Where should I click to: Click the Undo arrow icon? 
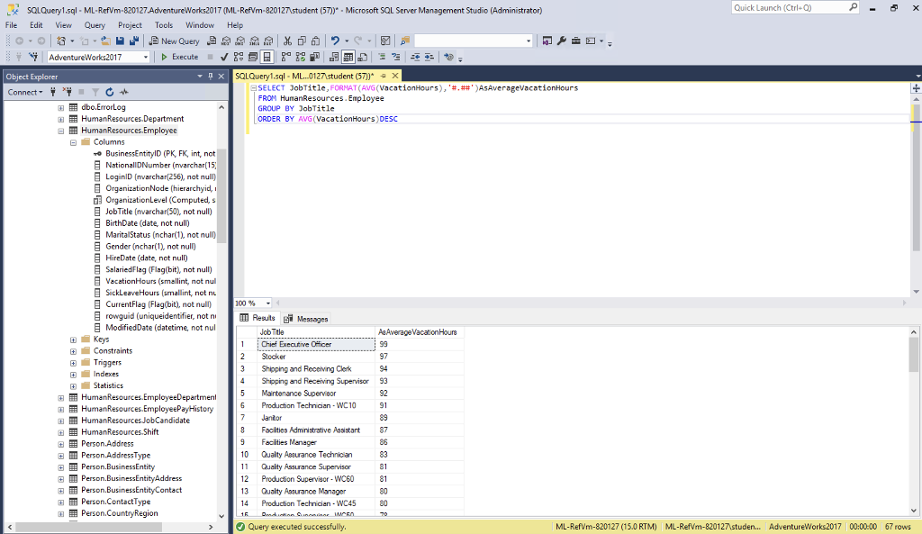[335, 41]
